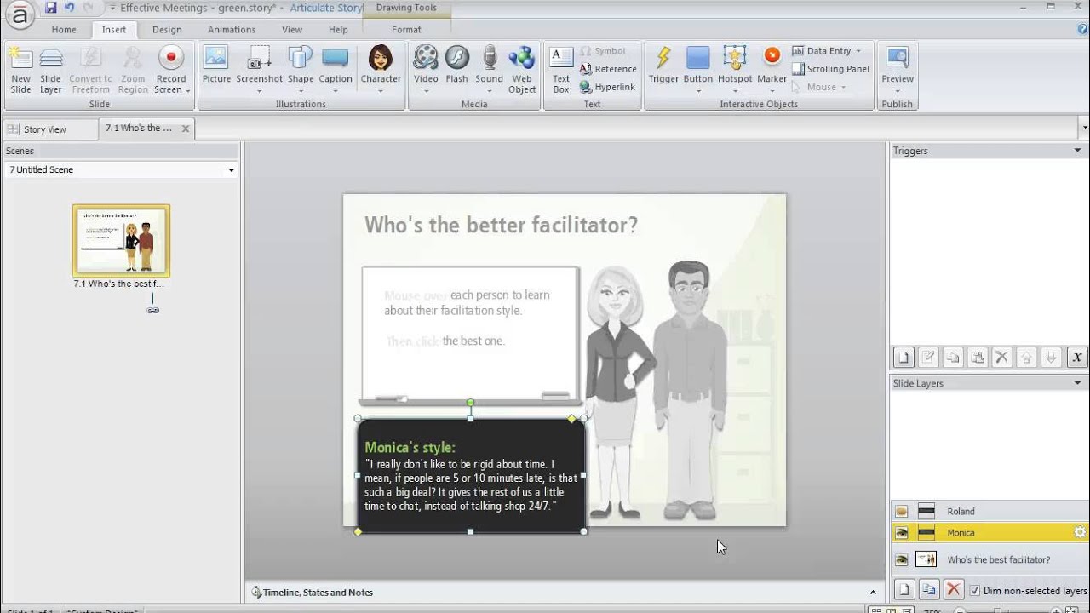Open tab list dropdown at right edge
The image size is (1090, 613).
(1084, 129)
